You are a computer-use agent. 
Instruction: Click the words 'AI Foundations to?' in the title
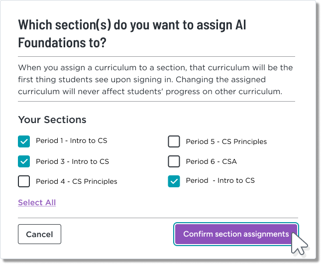[x=62, y=42]
